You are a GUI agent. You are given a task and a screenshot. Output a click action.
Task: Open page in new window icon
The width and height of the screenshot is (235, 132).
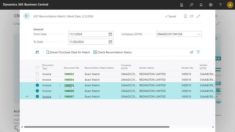(x=192, y=16)
